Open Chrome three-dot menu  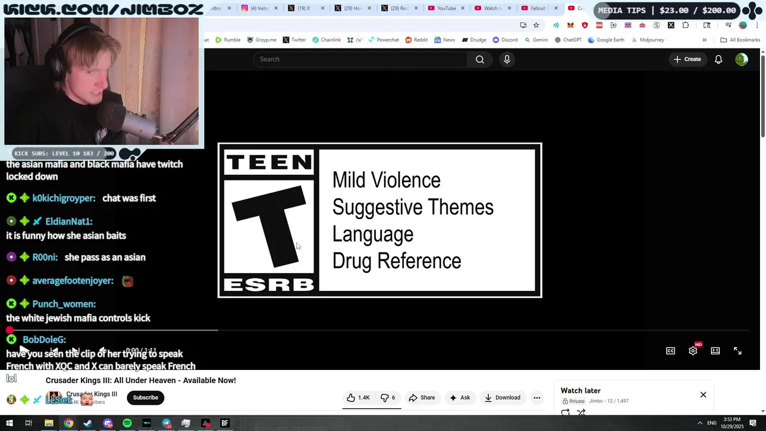[x=757, y=25]
